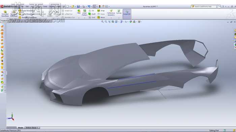Expand the Fillet dropdown arrow
The image size is (236, 132).
point(79,18)
